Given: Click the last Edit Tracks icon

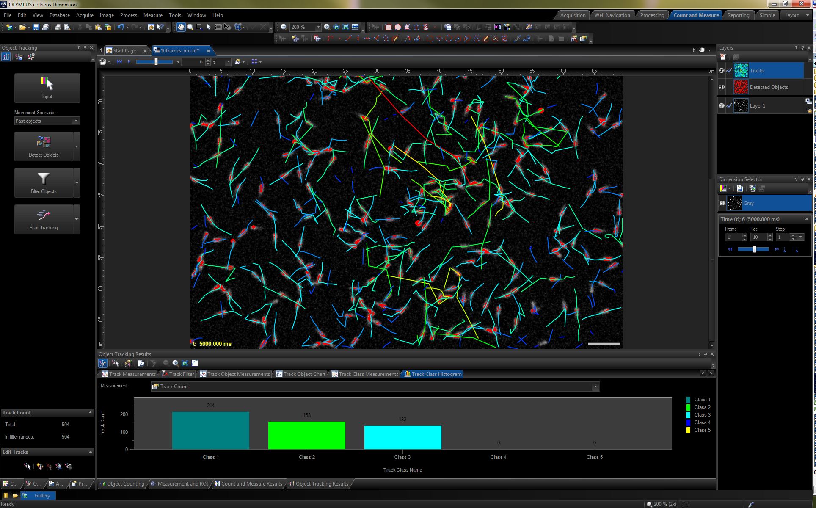Looking at the screenshot, I should tap(68, 467).
